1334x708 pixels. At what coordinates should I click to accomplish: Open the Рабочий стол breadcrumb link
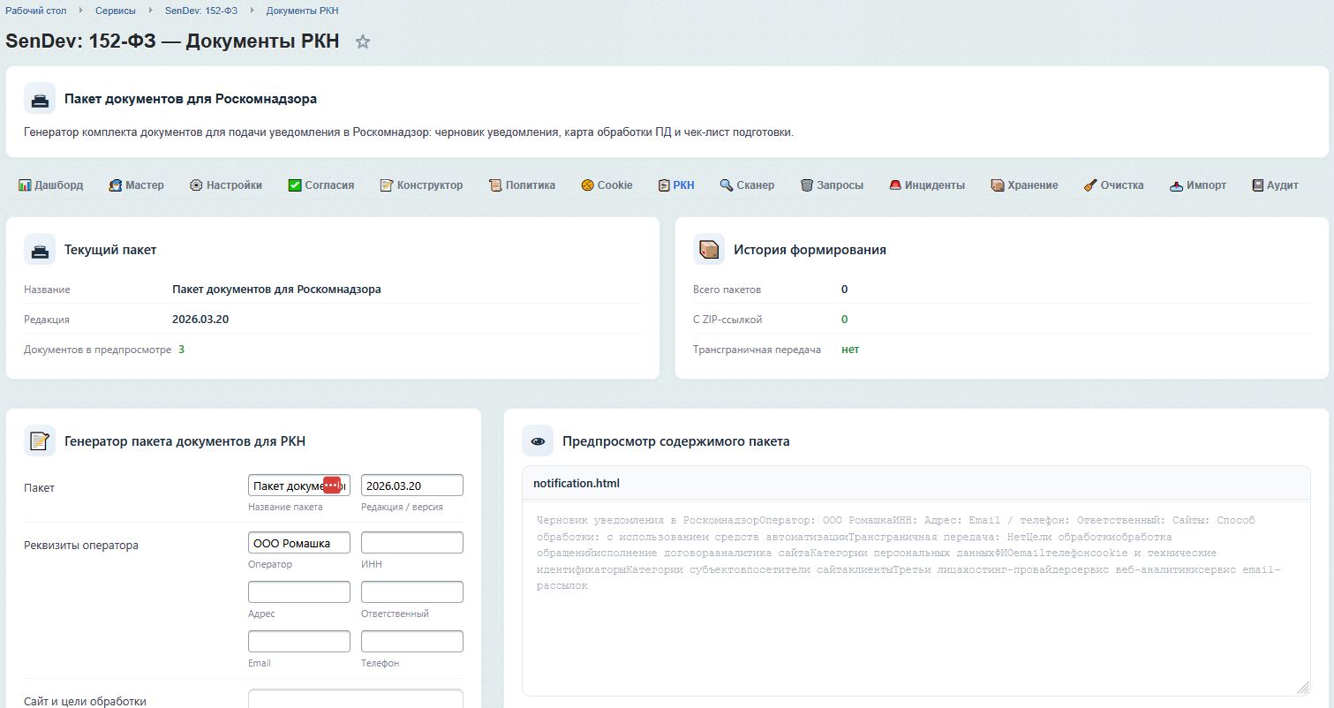tap(35, 10)
